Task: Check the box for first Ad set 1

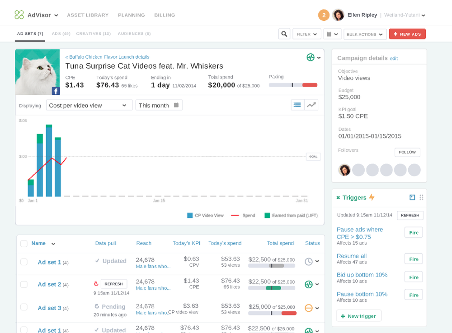Action: (x=24, y=262)
